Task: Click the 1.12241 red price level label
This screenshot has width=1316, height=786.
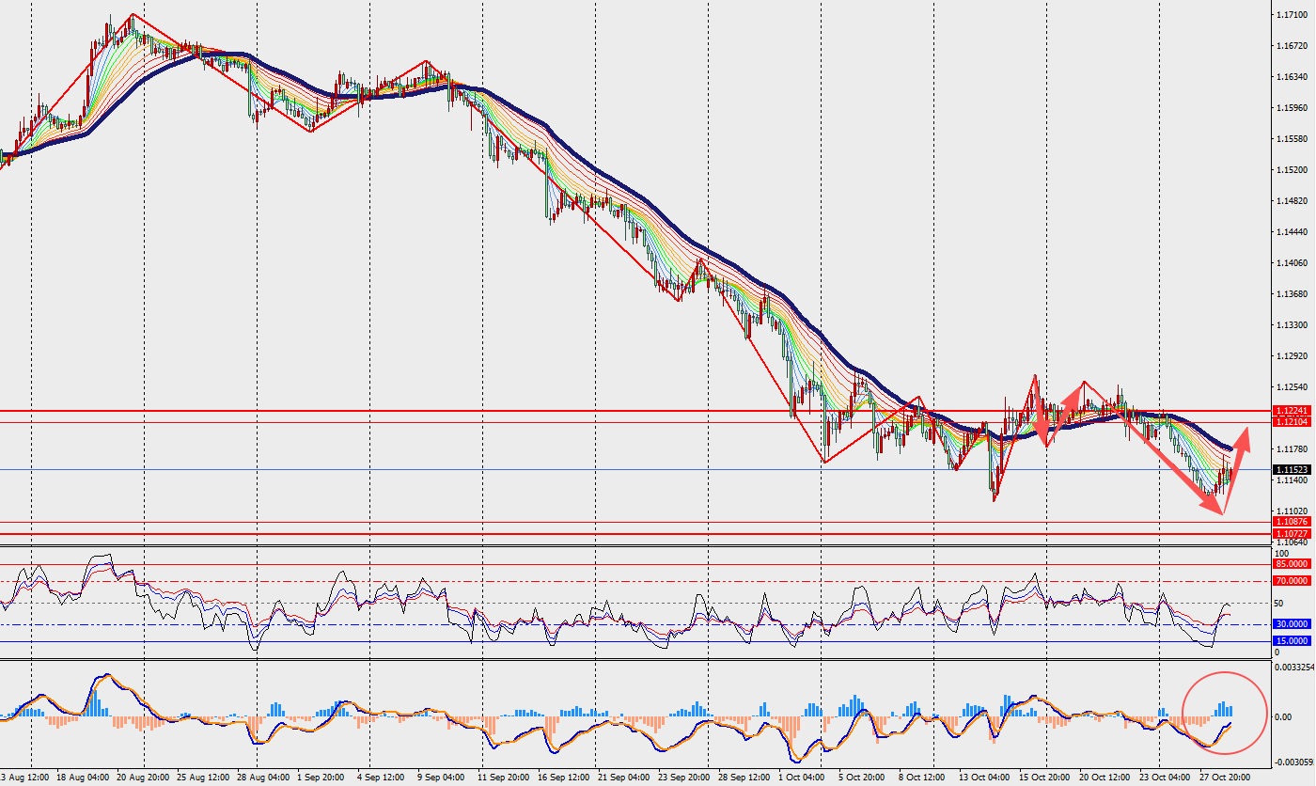Action: (x=1291, y=411)
